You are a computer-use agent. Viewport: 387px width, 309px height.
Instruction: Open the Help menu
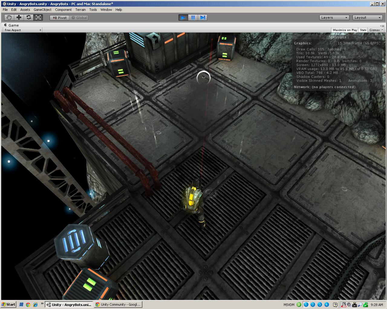click(x=119, y=10)
